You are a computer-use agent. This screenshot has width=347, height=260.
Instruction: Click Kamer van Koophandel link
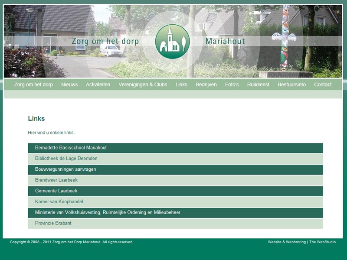[x=176, y=202]
